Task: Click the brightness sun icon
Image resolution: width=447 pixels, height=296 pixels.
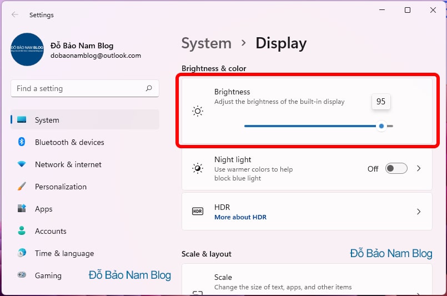Action: 198,111
